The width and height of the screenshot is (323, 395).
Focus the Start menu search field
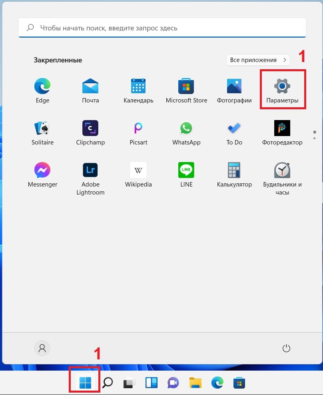tap(162, 28)
